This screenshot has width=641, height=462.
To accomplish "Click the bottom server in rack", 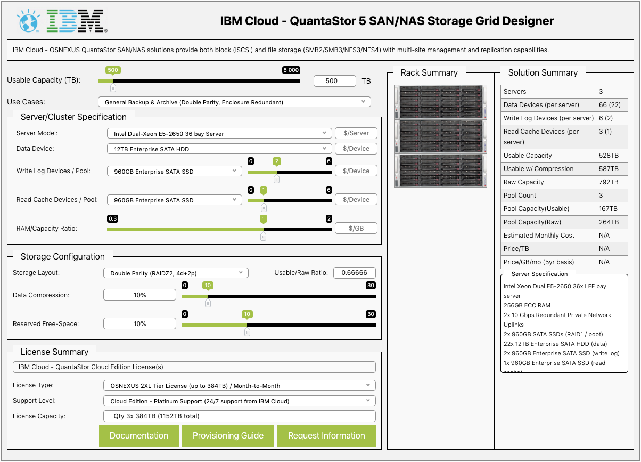I will point(440,171).
